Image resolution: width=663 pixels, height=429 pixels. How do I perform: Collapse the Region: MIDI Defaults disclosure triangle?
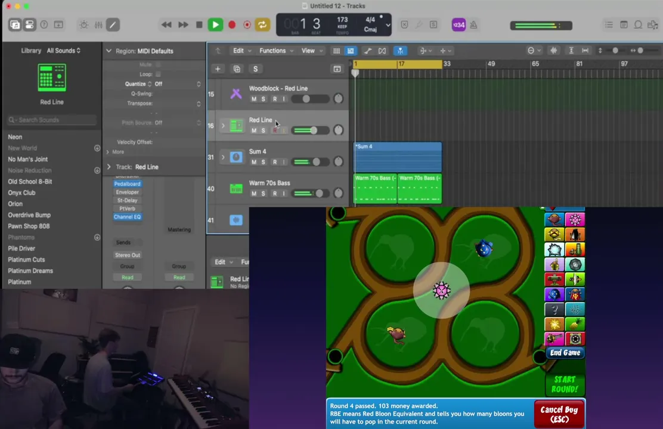(109, 51)
